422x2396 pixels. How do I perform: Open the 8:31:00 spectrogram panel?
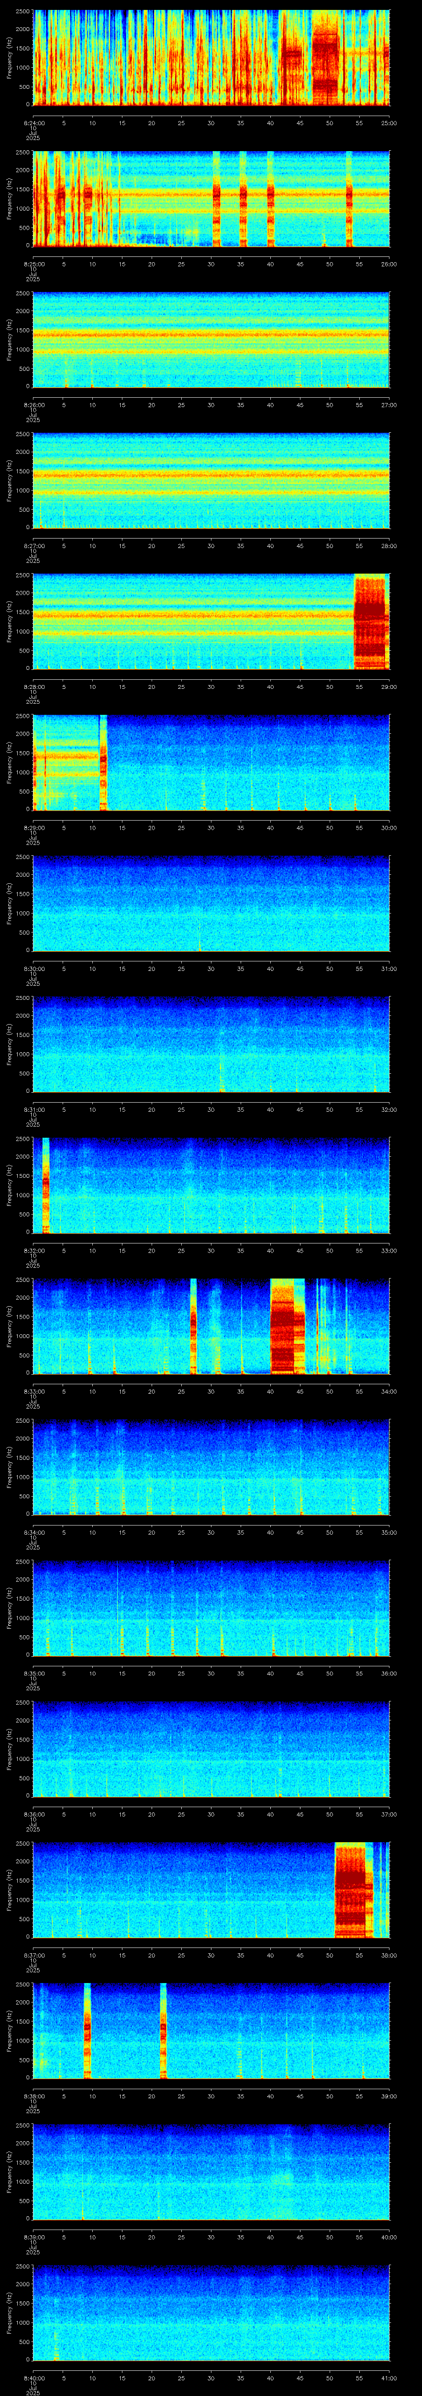(211, 1044)
